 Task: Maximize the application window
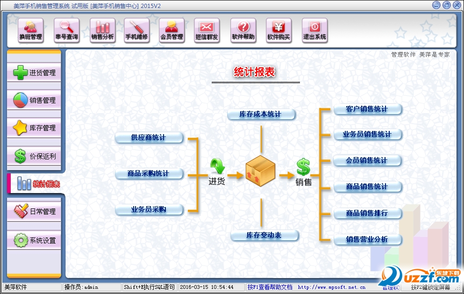[x=447, y=5]
